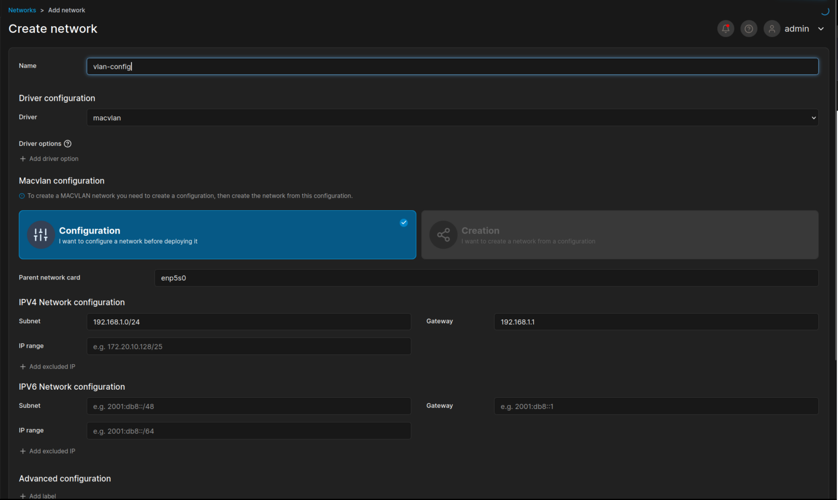Click the plus icon next to Add driver option
838x500 pixels.
[x=22, y=158]
